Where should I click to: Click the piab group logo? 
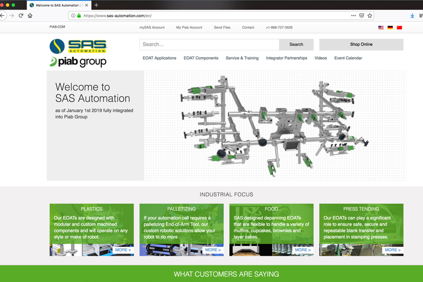78,62
